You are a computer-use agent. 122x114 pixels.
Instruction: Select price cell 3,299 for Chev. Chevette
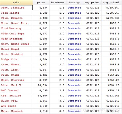coord(41,80)
